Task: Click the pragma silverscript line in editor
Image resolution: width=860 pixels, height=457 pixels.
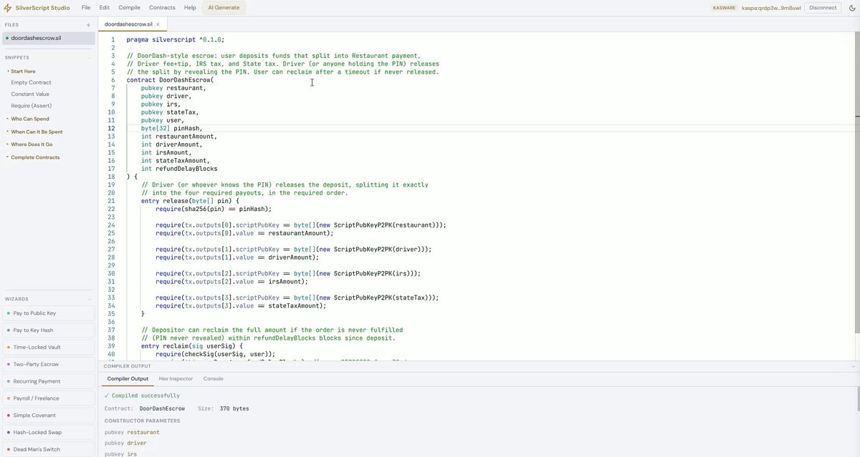Action: click(176, 40)
